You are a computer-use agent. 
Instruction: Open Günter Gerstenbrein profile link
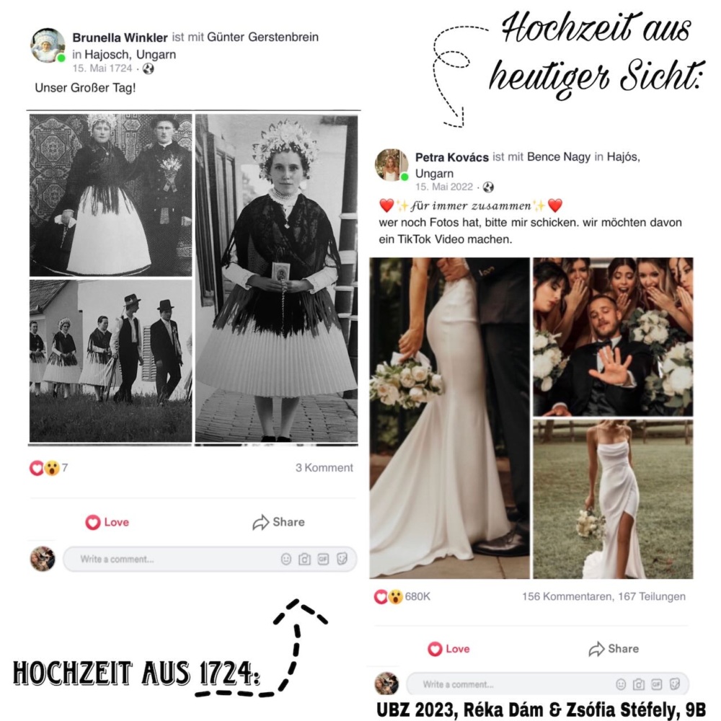click(x=262, y=37)
